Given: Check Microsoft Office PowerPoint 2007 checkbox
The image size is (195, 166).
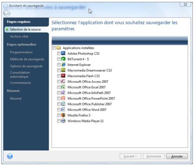Looking at the screenshot, I should coord(59,98).
